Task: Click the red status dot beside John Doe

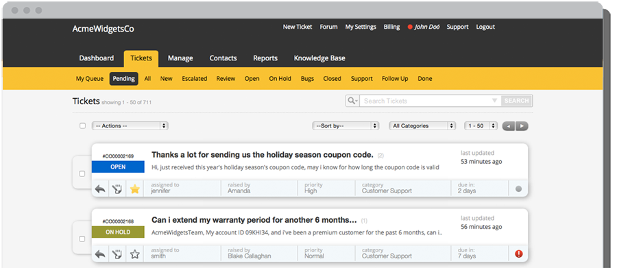Action: click(x=410, y=27)
